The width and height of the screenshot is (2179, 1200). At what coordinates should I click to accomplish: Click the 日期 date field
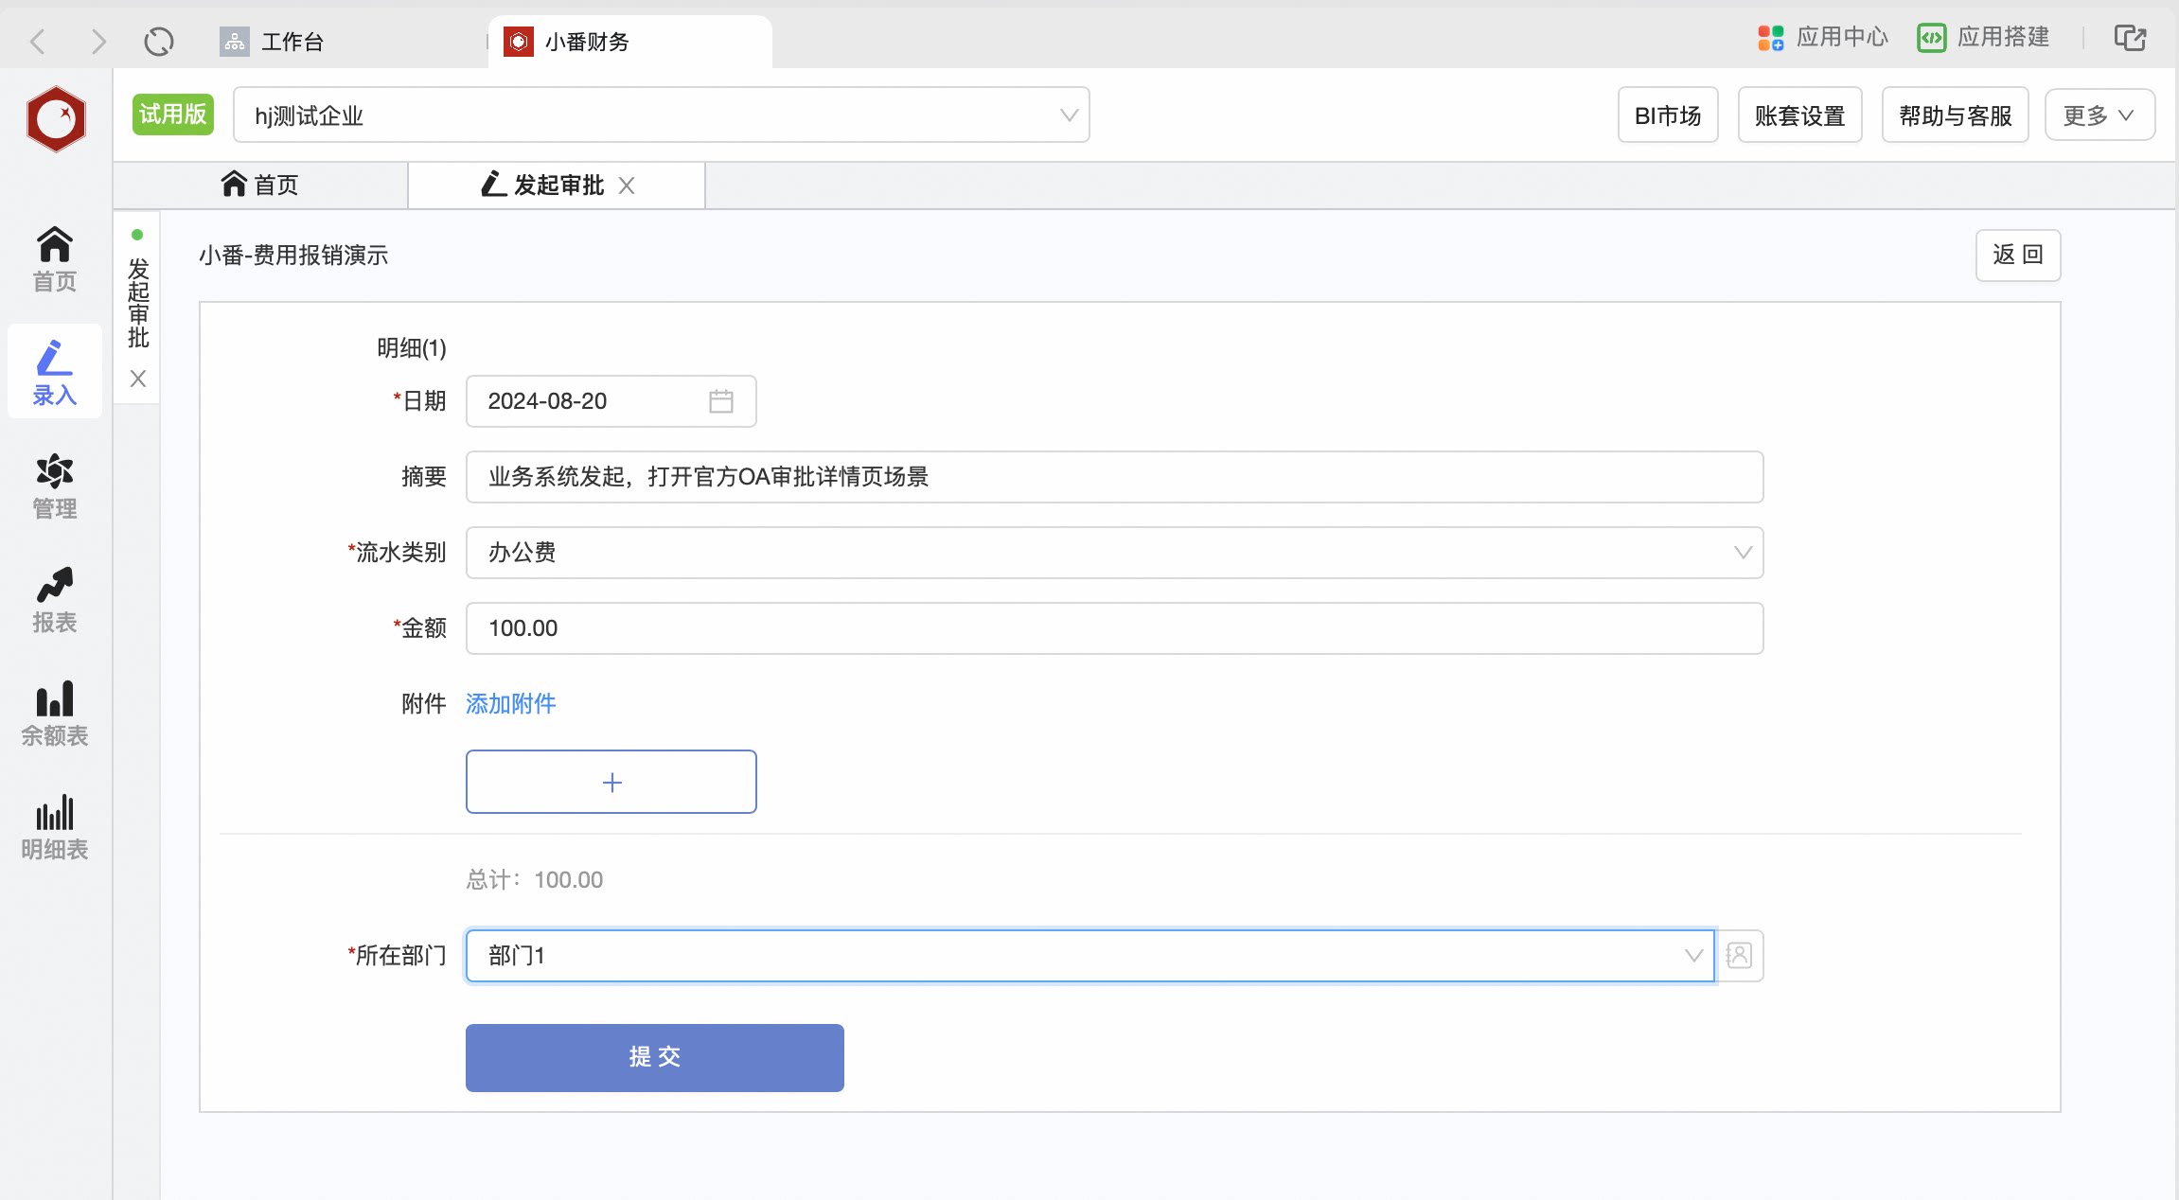(611, 401)
